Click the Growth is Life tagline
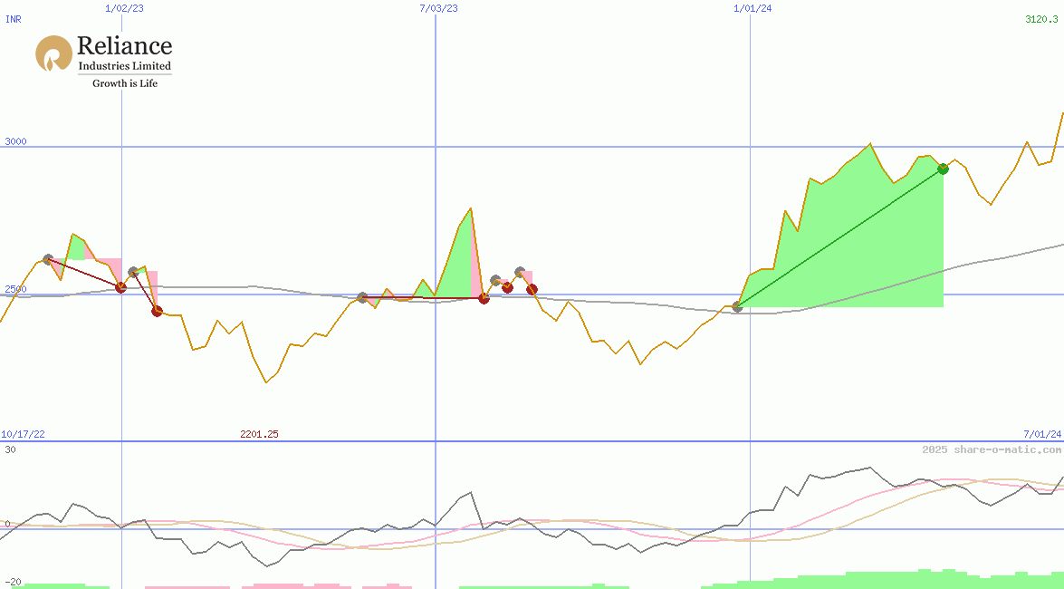The height and width of the screenshot is (589, 1064). pos(124,83)
